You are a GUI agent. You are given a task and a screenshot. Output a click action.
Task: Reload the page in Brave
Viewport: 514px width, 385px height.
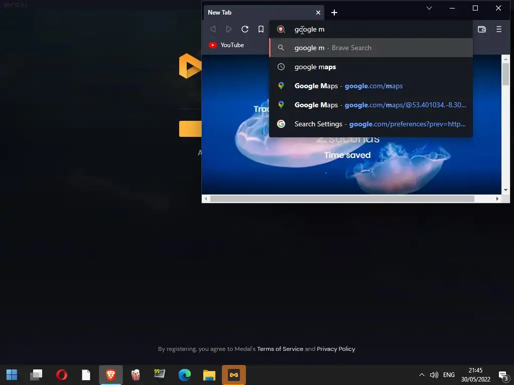coord(244,29)
